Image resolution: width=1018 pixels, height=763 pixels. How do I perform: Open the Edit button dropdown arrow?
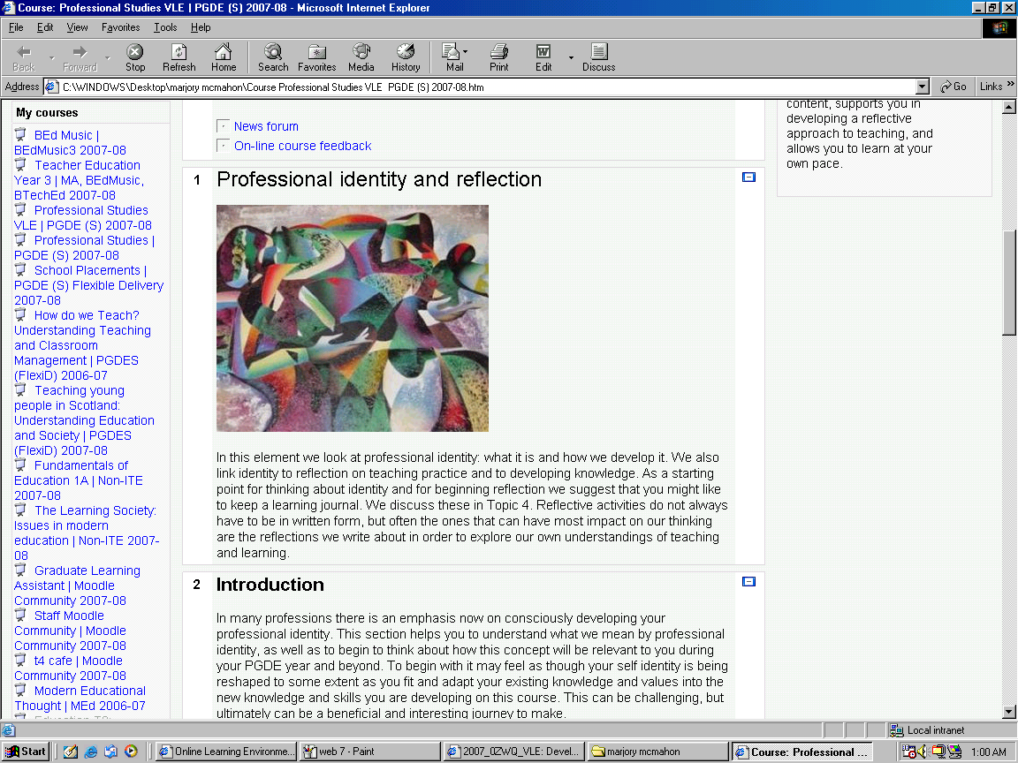[572, 57]
